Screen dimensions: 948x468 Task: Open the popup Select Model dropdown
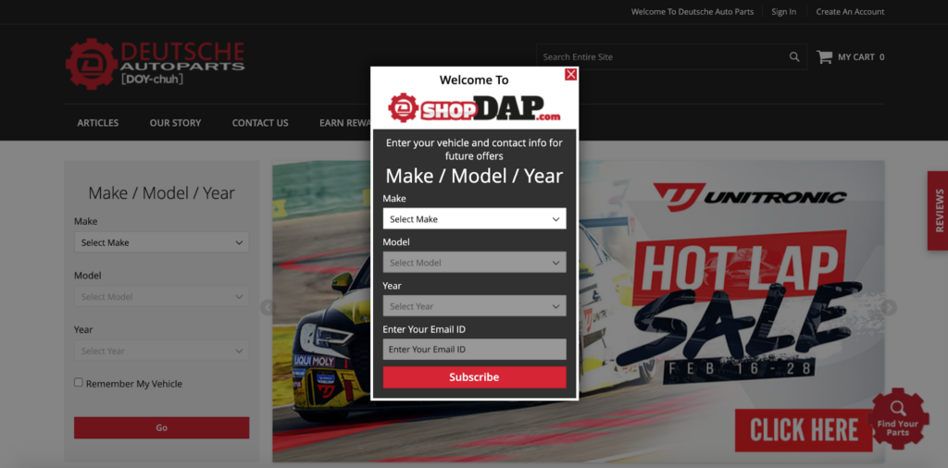pos(474,263)
